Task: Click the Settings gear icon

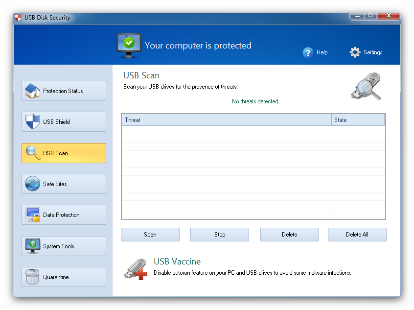Action: (355, 52)
